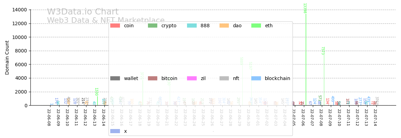The height and width of the screenshot is (138, 401).
Task: Toggle the 888 series legend swatch
Action: [192, 26]
